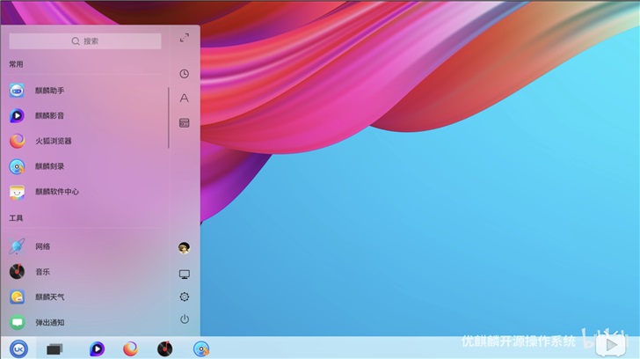Launch 麒麟刻录 disc burner app
The width and height of the screenshot is (640, 359).
[48, 166]
